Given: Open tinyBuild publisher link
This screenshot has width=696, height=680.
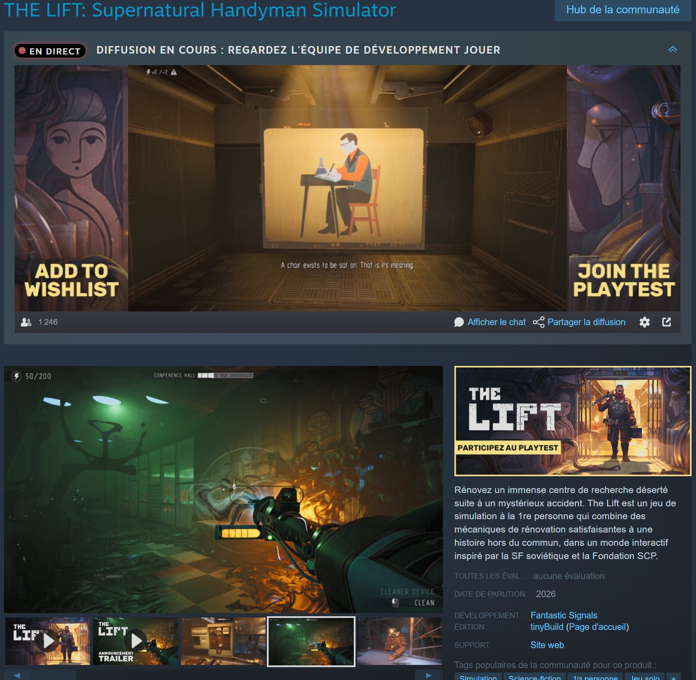Looking at the screenshot, I should (x=547, y=627).
